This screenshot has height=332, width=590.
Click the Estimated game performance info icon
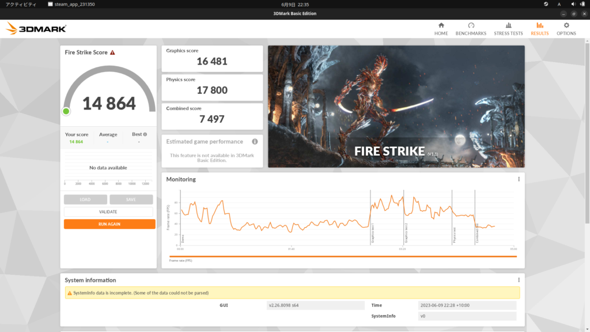[x=255, y=142]
